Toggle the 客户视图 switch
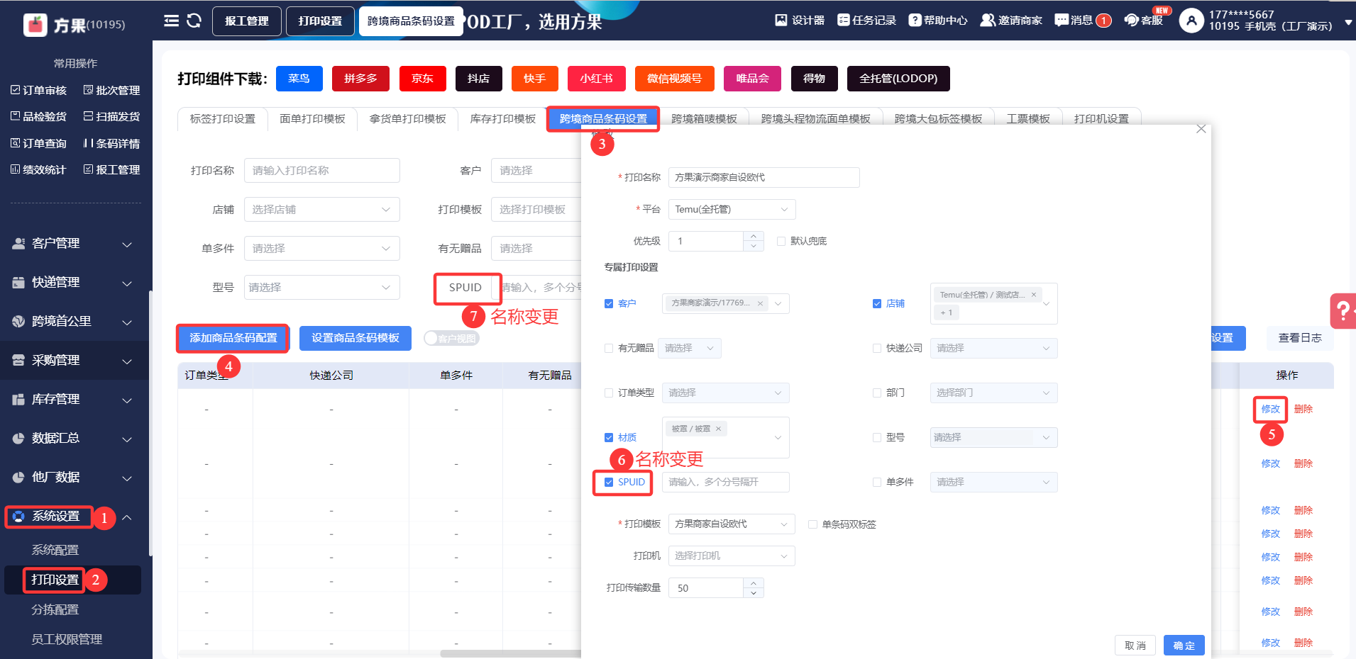The width and height of the screenshot is (1356, 659). (451, 339)
